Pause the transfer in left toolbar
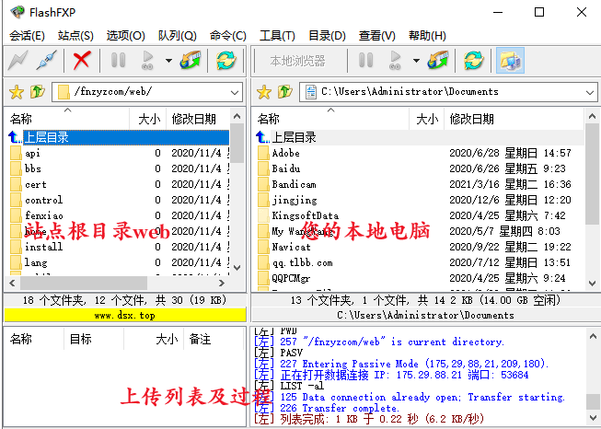The height and width of the screenshot is (429, 601). (118, 61)
